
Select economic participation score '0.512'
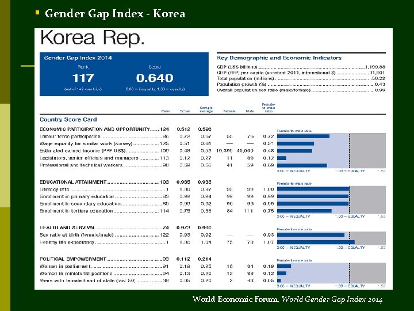click(x=183, y=129)
